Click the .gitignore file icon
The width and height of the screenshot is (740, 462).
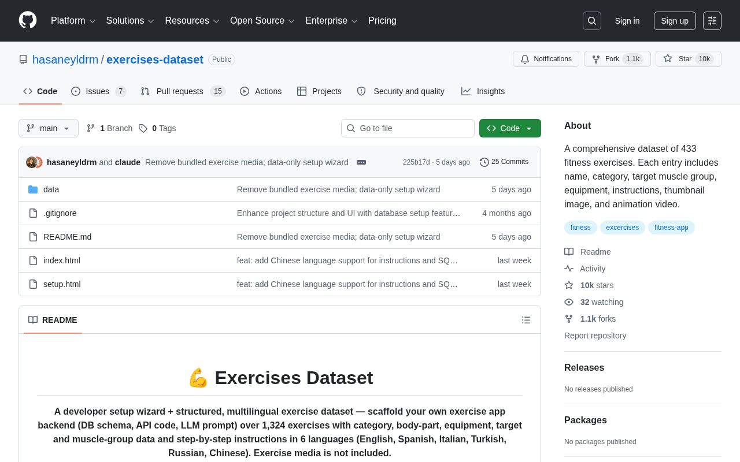(x=33, y=213)
